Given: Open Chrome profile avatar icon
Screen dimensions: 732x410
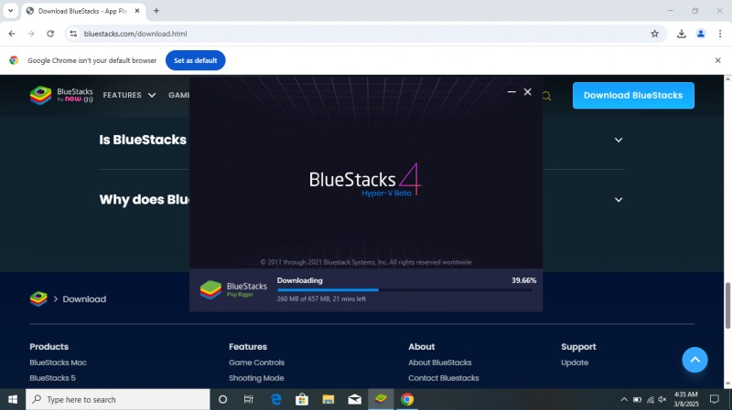Looking at the screenshot, I should tap(701, 34).
